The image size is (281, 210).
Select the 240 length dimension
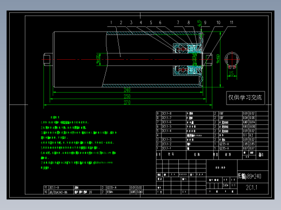[127, 90]
